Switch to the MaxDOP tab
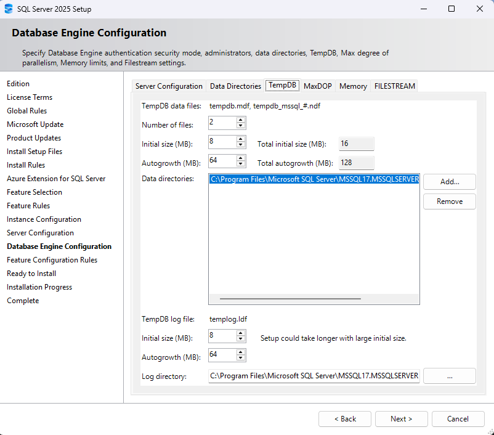494x435 pixels. pyautogui.click(x=317, y=86)
